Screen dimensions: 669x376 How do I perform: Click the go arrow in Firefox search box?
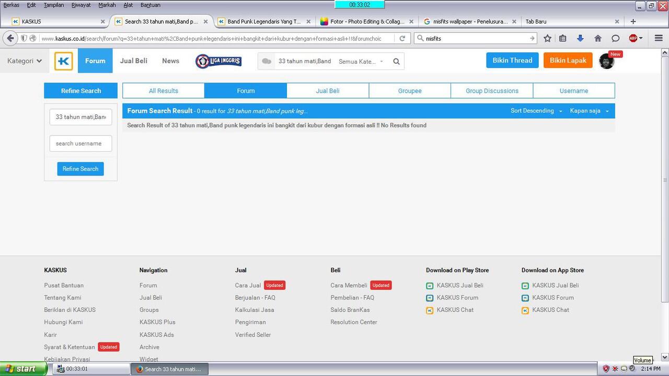pos(532,38)
